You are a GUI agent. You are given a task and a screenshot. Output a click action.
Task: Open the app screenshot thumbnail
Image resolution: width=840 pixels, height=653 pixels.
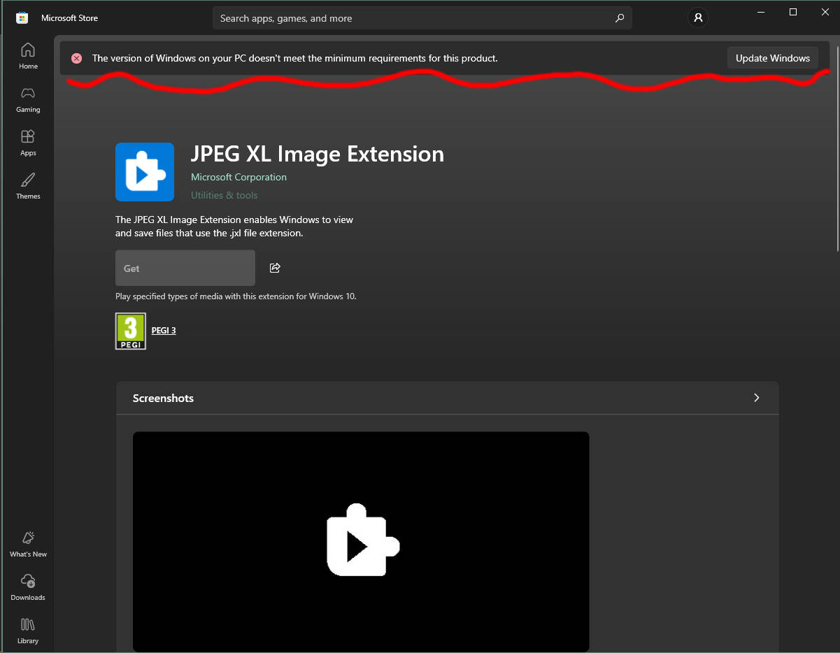[x=361, y=541]
